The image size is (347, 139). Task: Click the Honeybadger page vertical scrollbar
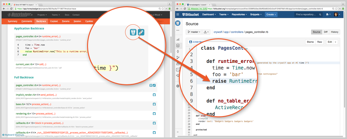[171, 44]
